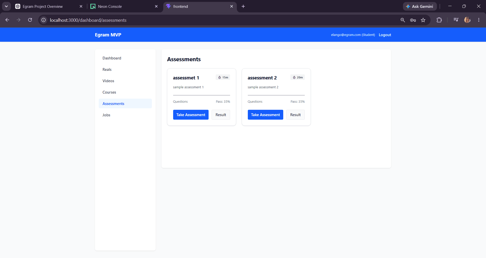Click the 'assessmet 1' card title
This screenshot has width=486, height=258.
click(x=186, y=78)
